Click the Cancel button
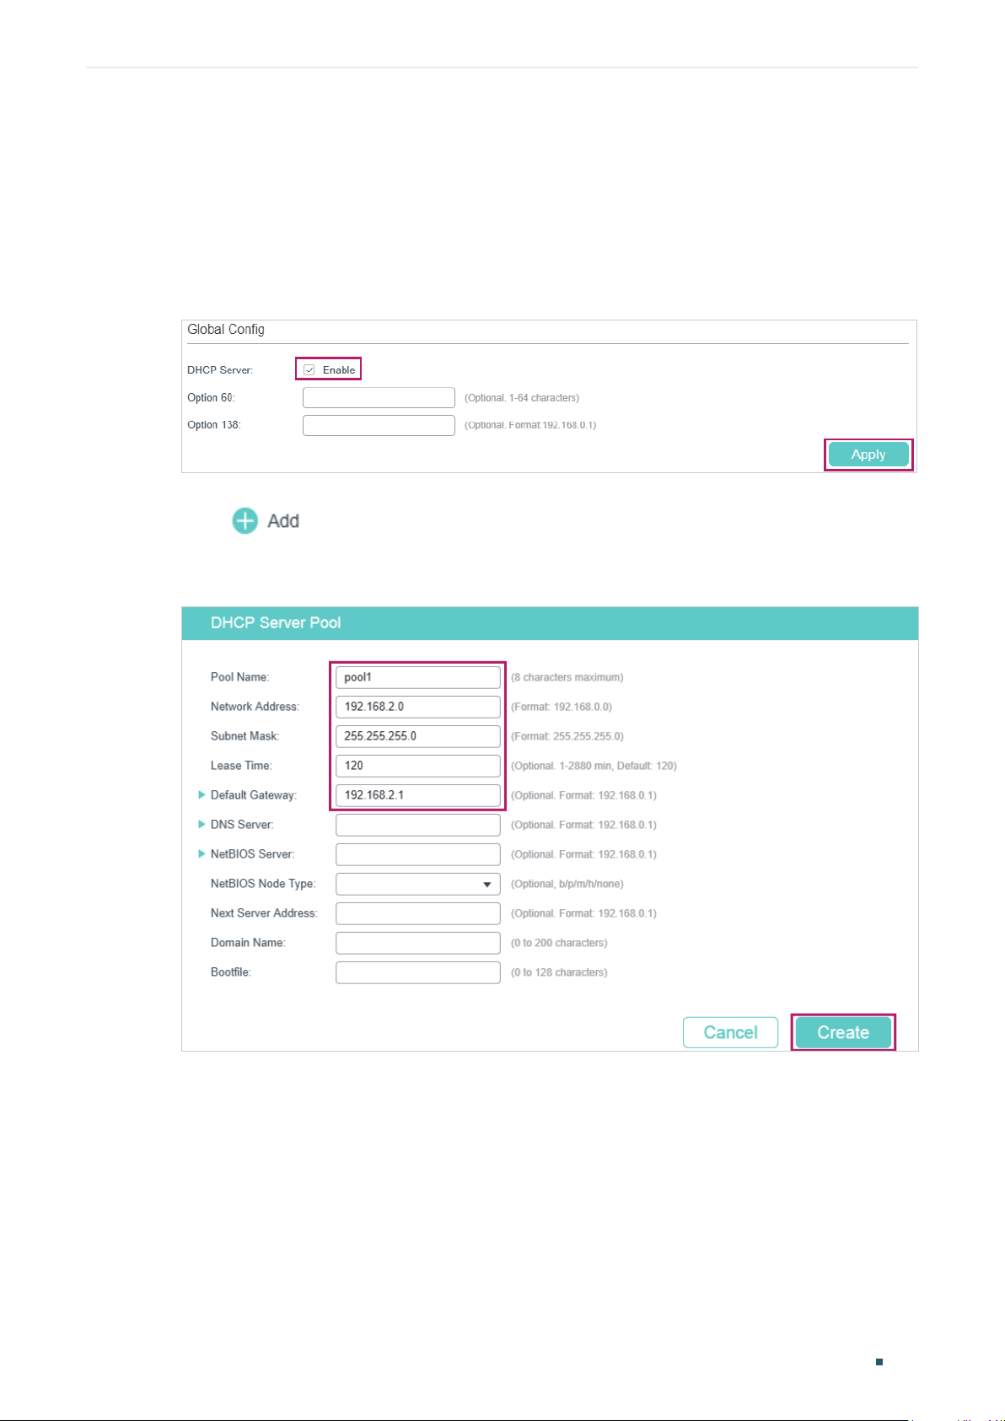1005x1421 pixels. (x=730, y=1032)
